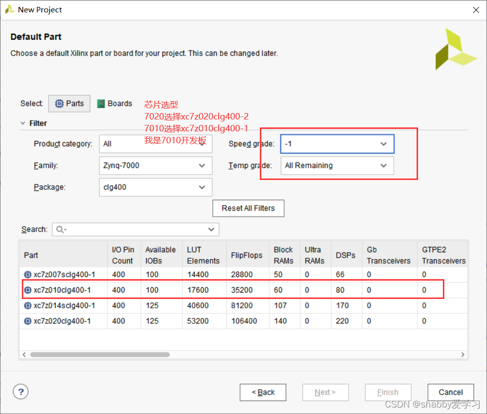
Task: Sort by GTPE2 Transceivers column header
Action: click(x=442, y=255)
